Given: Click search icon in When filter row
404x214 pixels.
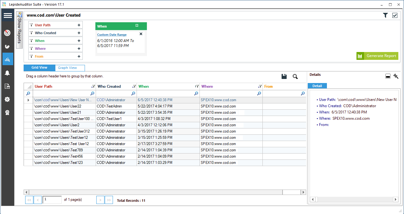Looking at the screenshot, I should (x=196, y=93).
